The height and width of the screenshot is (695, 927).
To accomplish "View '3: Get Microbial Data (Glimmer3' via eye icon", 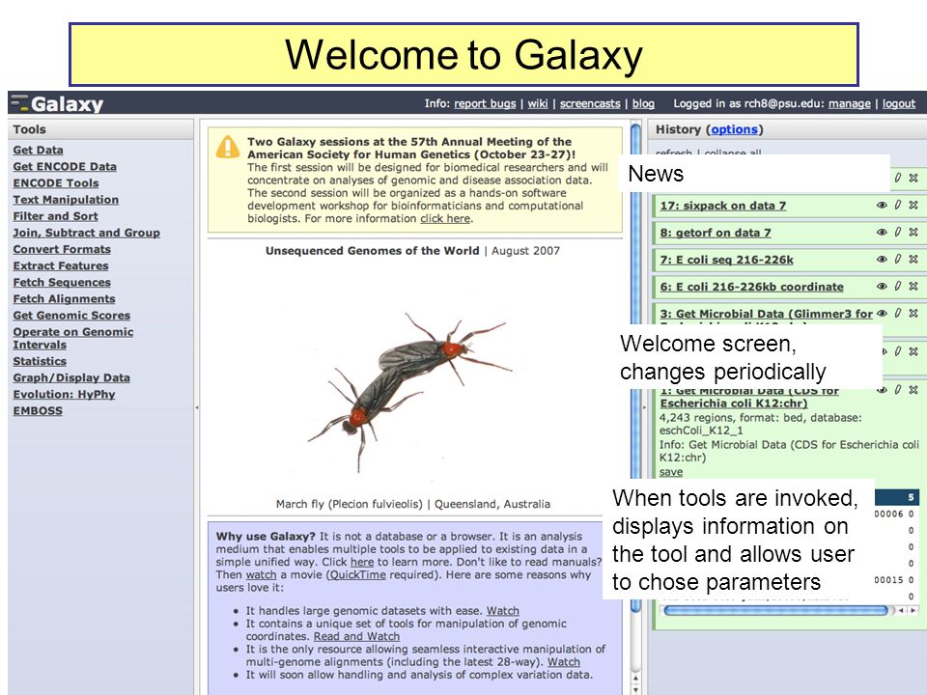I will pos(882,314).
